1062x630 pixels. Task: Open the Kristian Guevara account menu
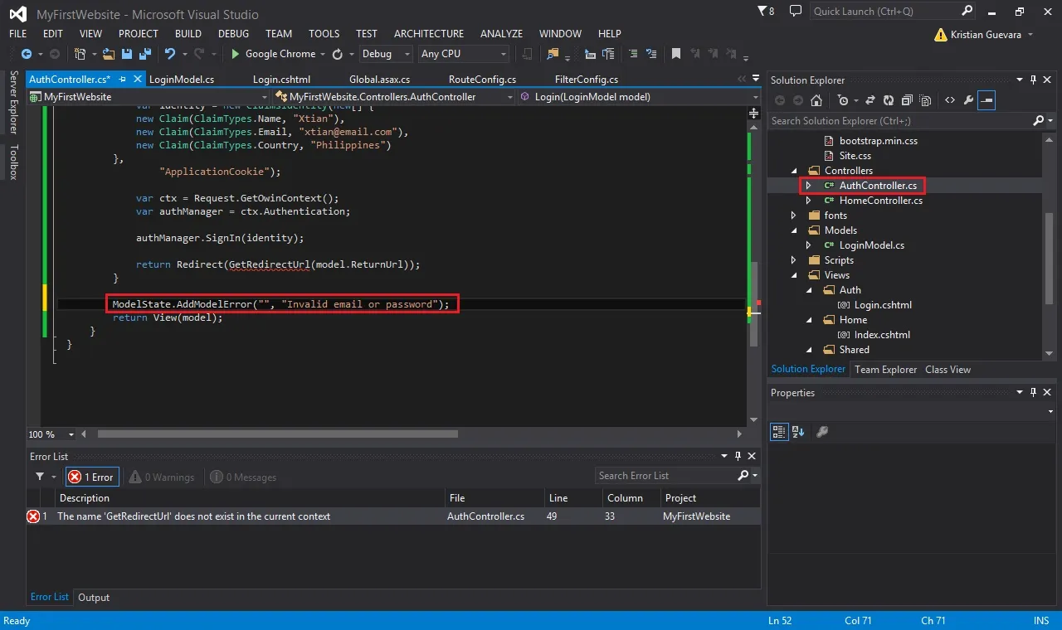click(983, 35)
